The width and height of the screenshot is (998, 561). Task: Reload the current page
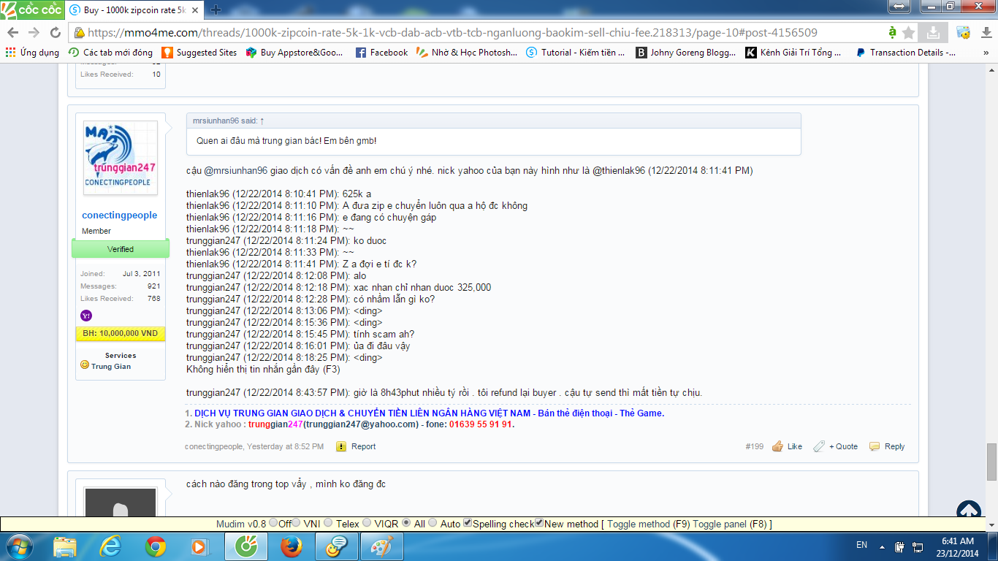click(55, 33)
